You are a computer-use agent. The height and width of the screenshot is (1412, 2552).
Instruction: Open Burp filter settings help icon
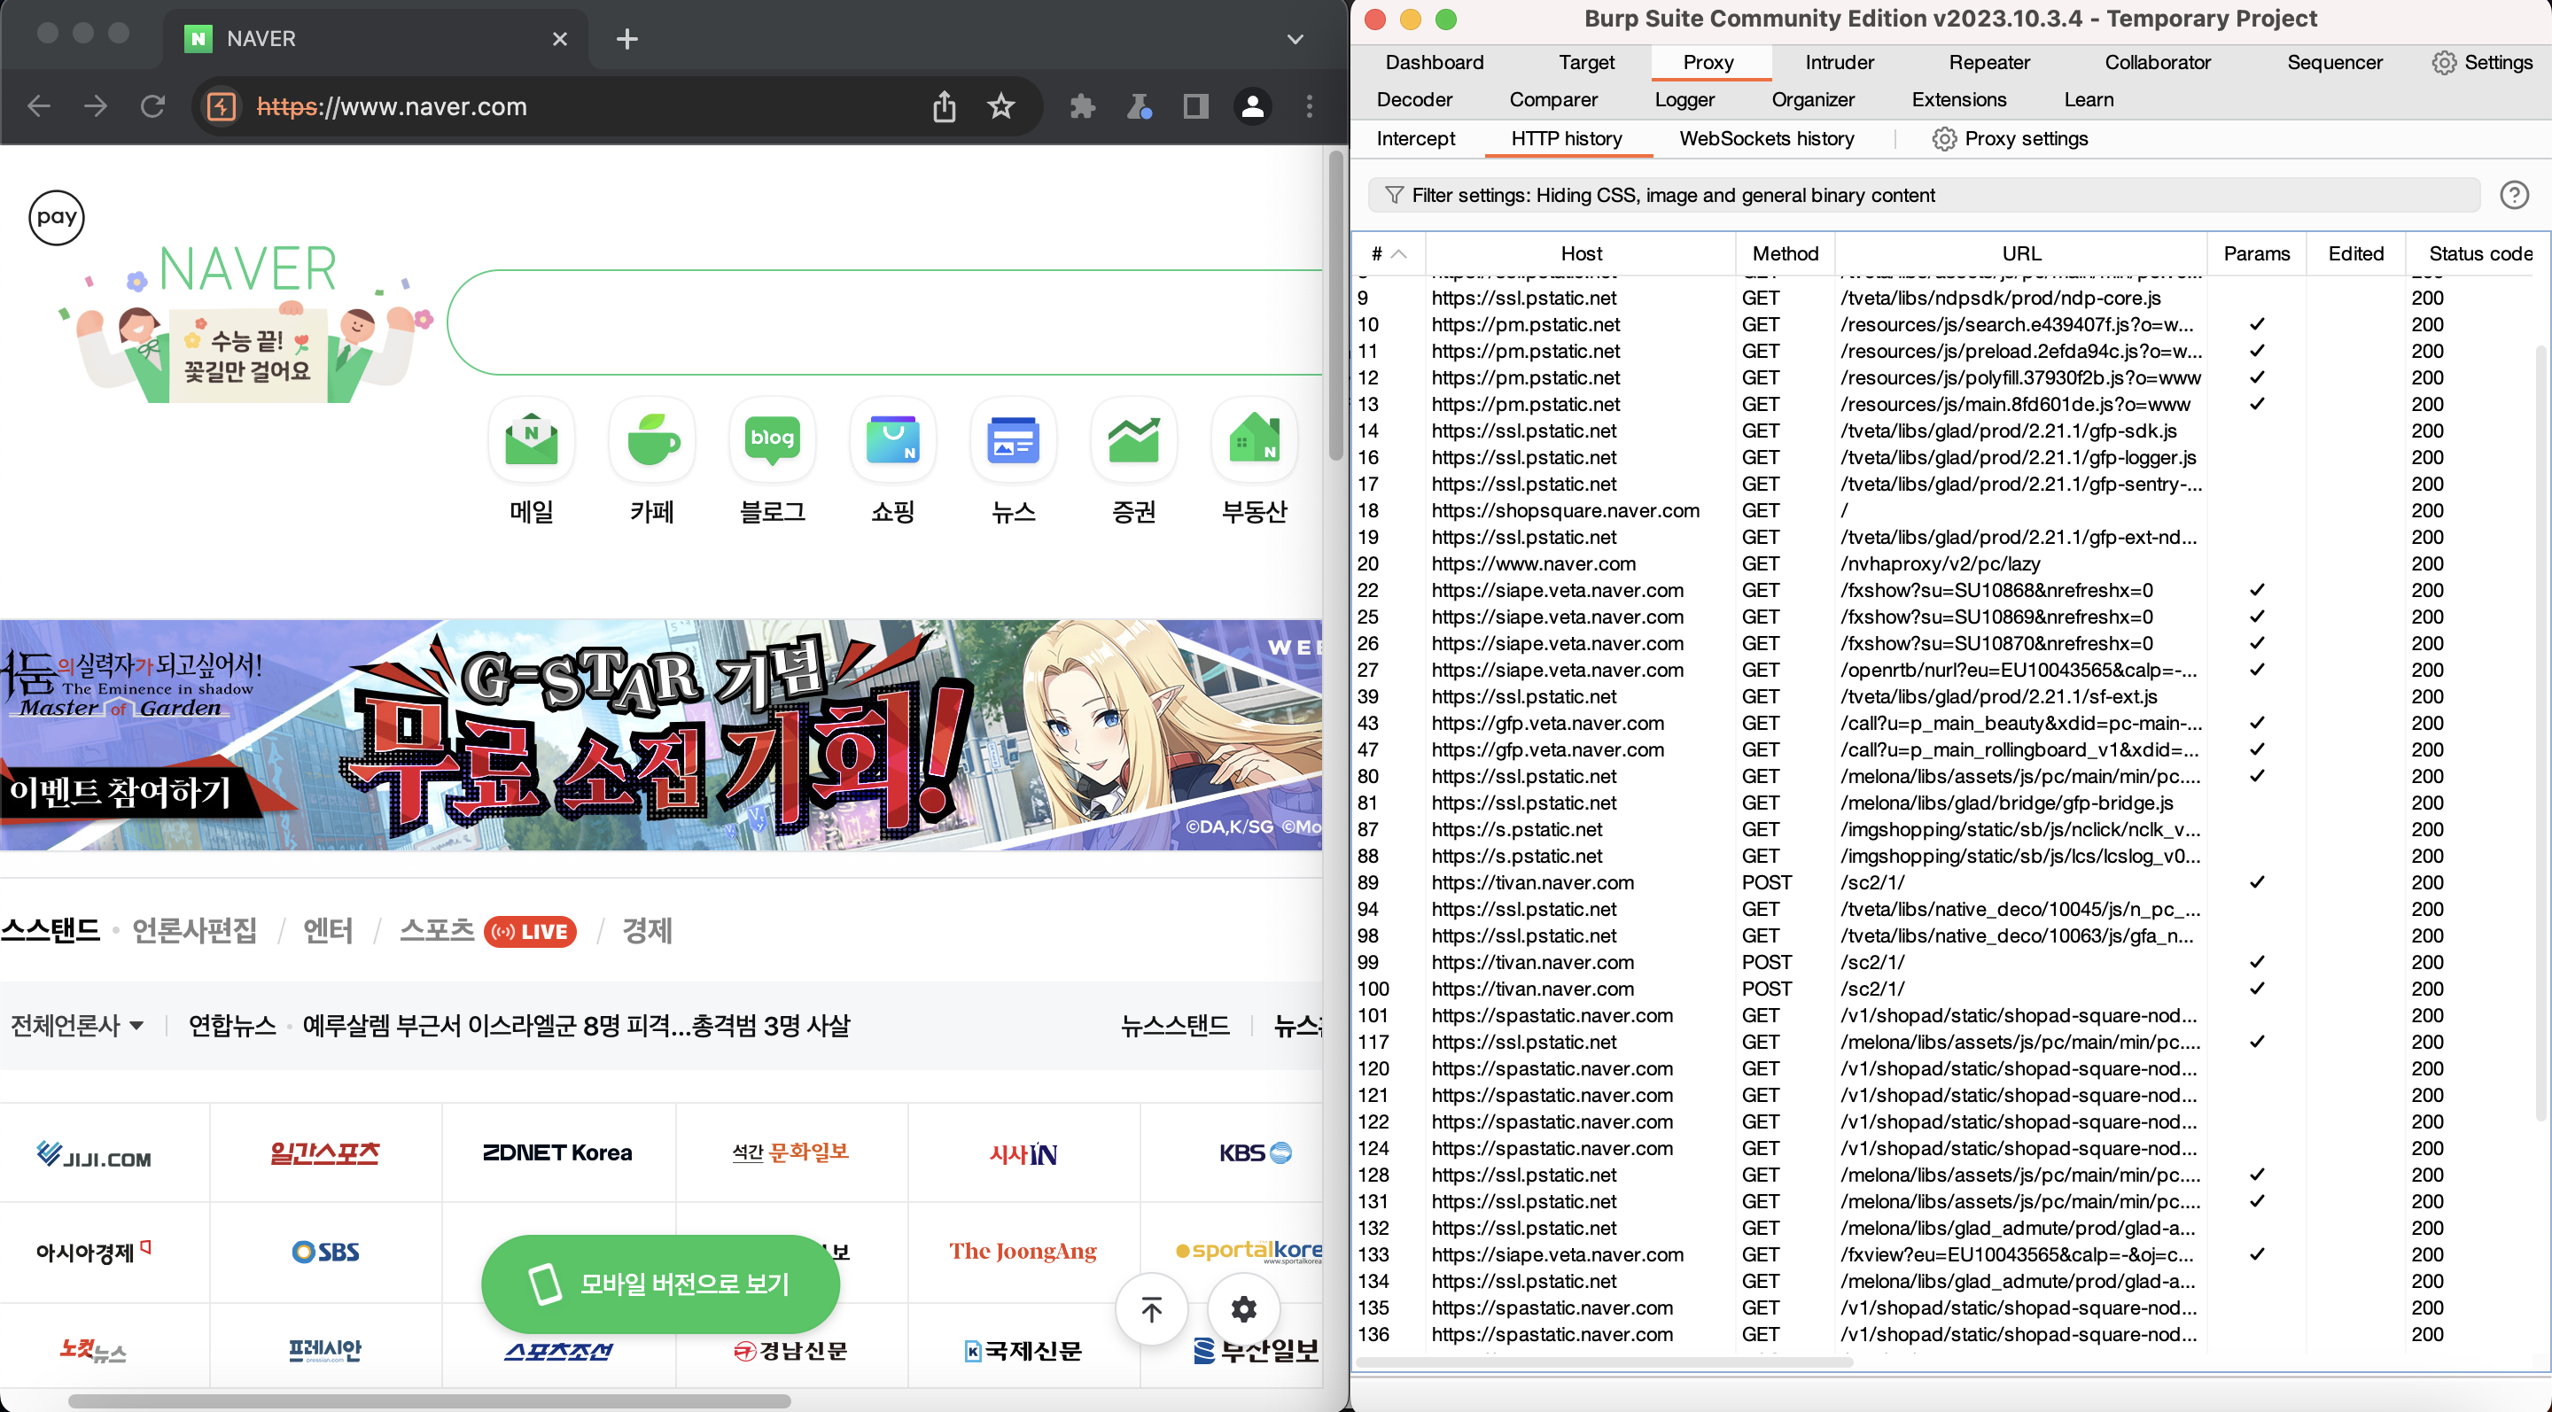tap(2513, 195)
